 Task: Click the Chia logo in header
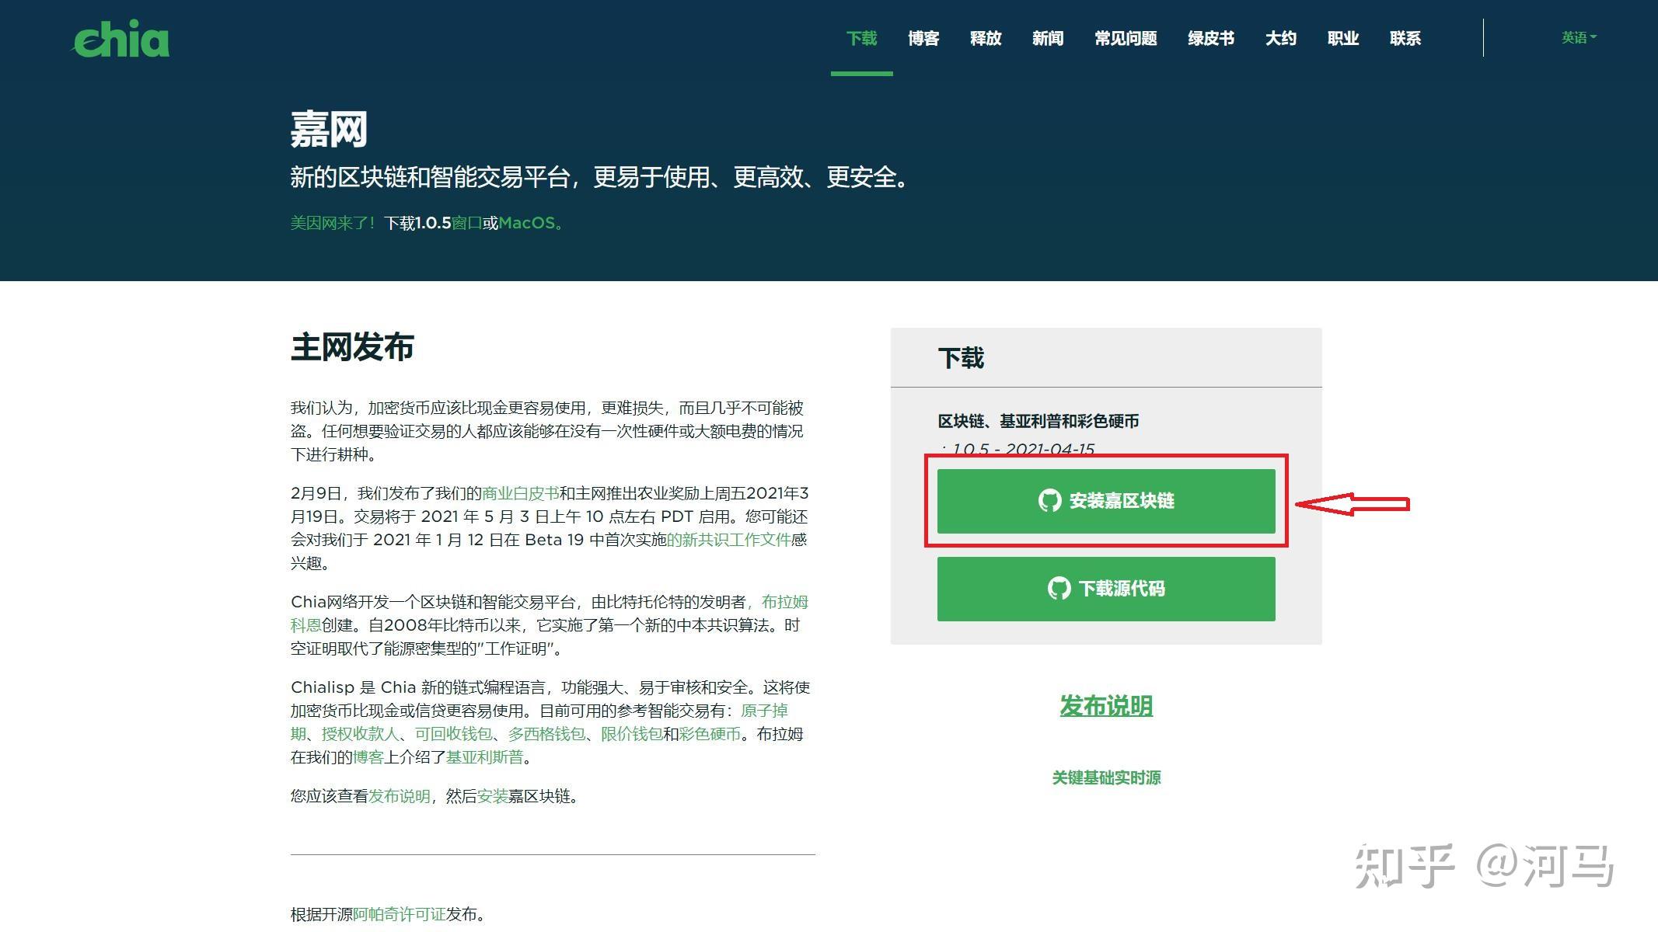(x=120, y=39)
